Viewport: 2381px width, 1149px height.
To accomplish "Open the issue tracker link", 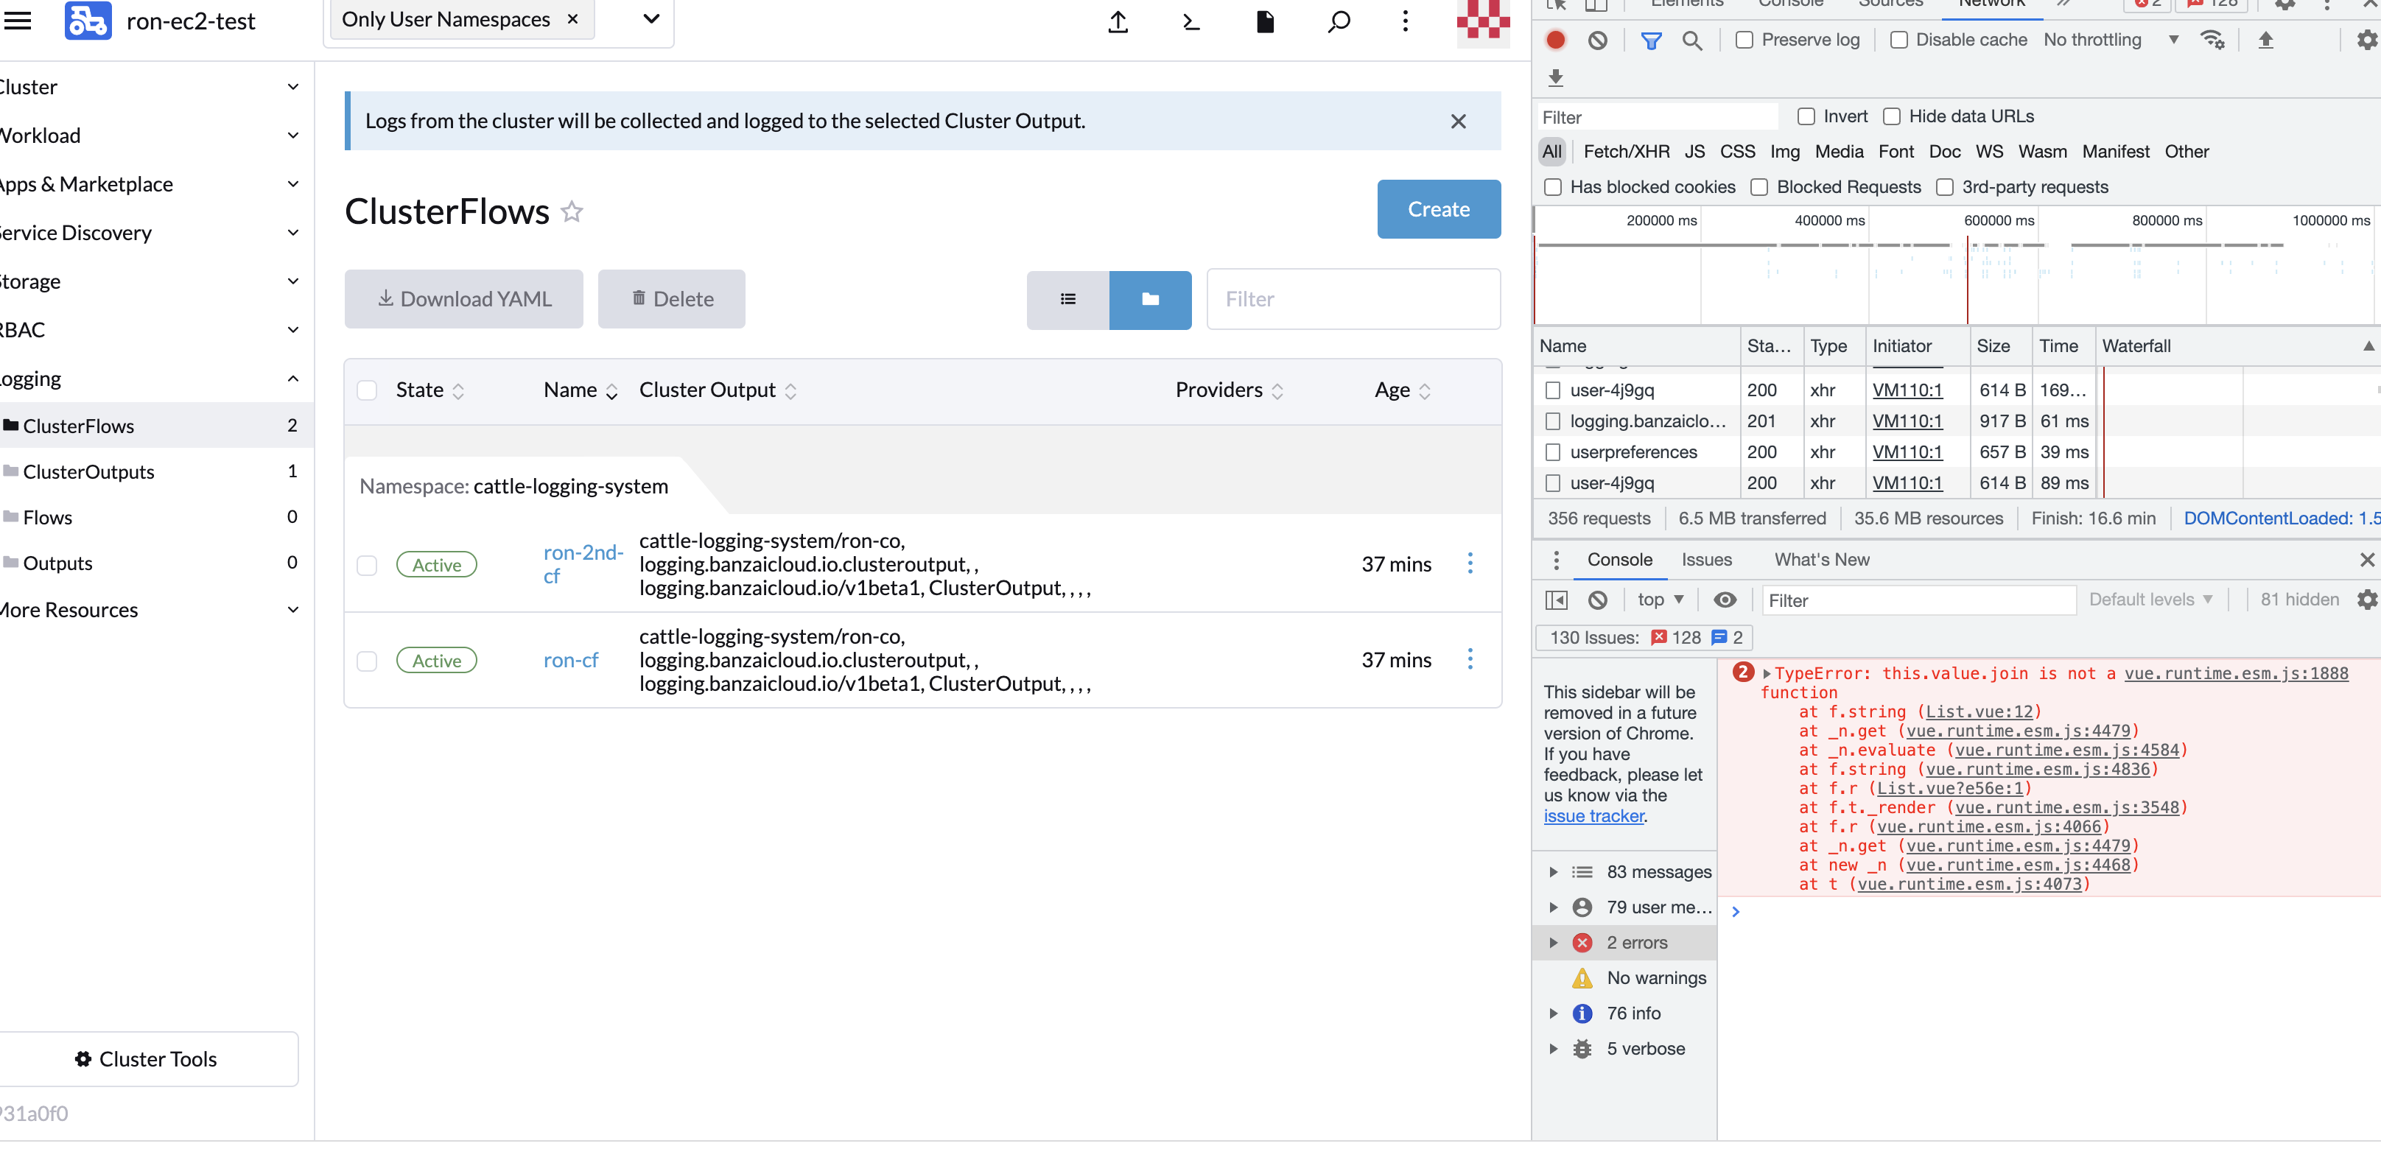I will click(x=1593, y=815).
